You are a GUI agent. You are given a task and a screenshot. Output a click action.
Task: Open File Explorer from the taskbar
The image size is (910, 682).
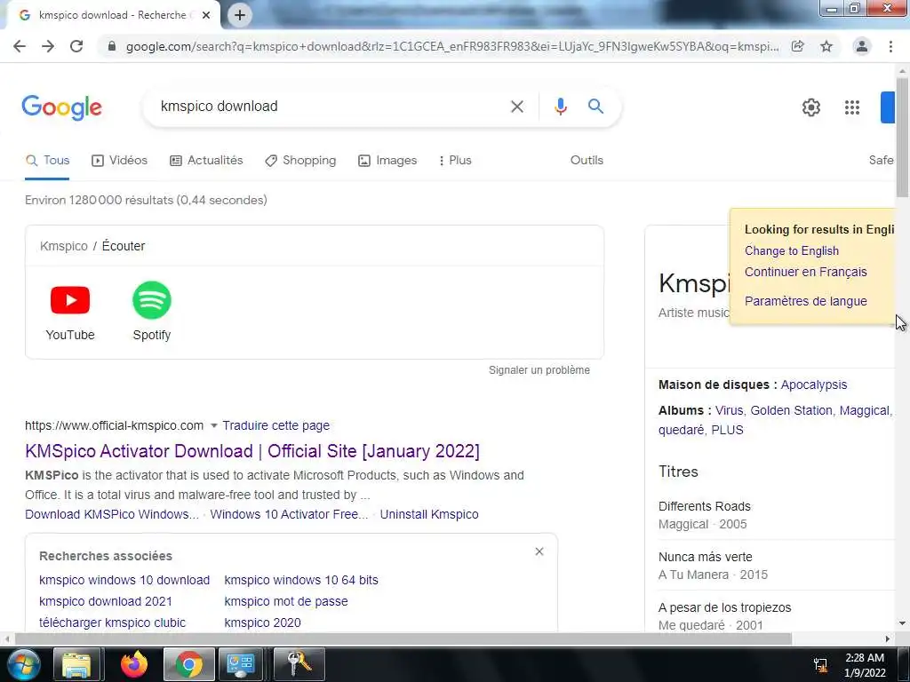click(x=76, y=664)
